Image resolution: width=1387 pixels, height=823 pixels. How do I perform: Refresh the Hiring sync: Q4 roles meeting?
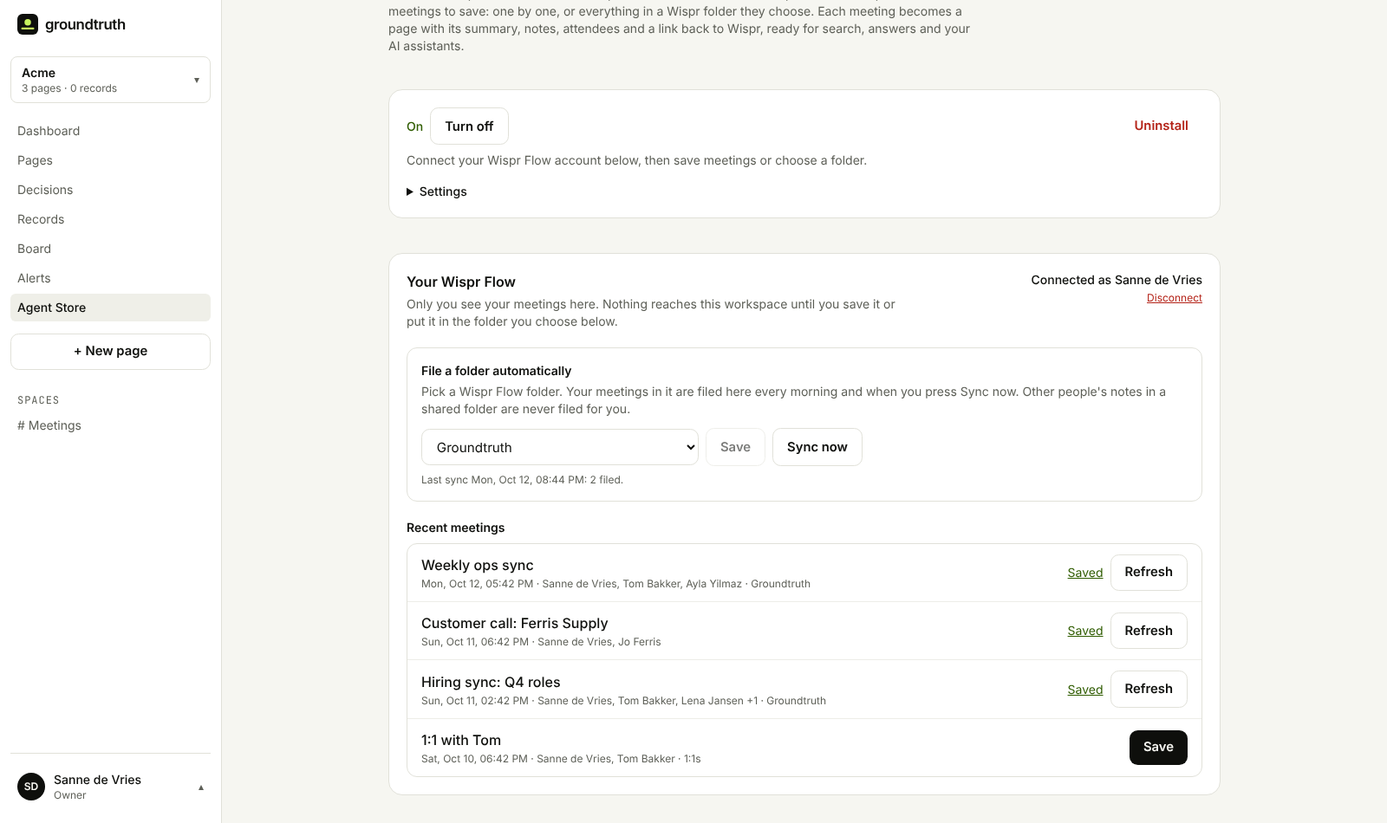[x=1149, y=689]
